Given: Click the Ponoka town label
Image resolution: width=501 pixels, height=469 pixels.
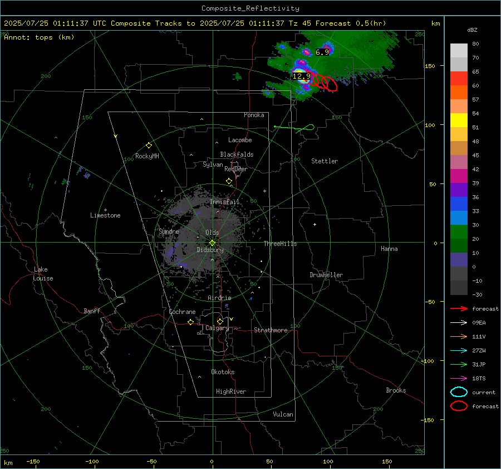Looking at the screenshot, I should 254,115.
